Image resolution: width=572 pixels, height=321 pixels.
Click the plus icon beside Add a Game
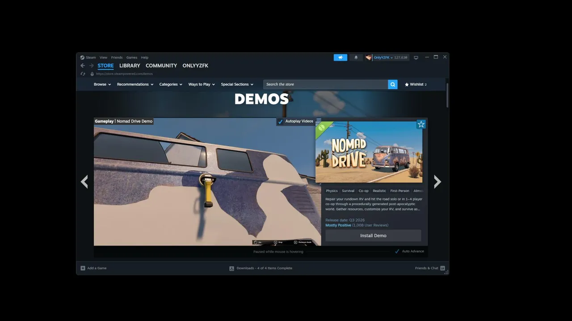(83, 268)
